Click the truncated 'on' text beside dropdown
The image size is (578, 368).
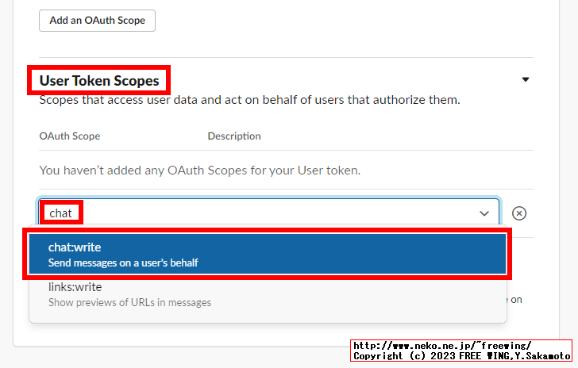point(516,300)
